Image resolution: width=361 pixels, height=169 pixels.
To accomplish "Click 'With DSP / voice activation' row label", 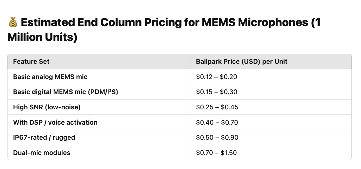I will coord(55,122).
